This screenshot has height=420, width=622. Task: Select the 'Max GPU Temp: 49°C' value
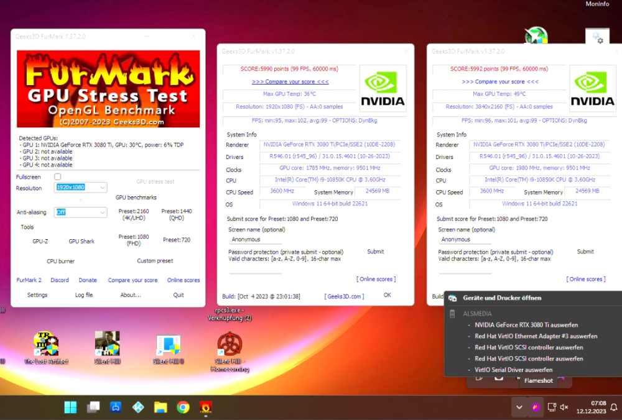coord(499,94)
